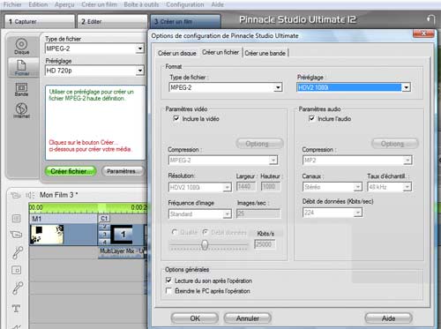Click OK in the options dialog
The width and height of the screenshot is (441, 329).
pyautogui.click(x=195, y=318)
